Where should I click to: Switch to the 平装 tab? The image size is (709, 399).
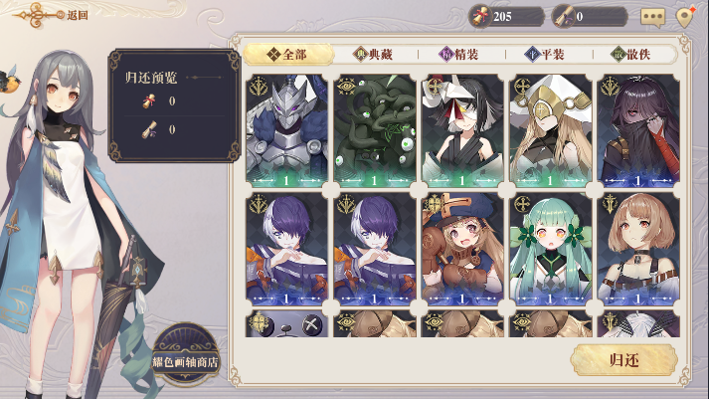pyautogui.click(x=544, y=55)
